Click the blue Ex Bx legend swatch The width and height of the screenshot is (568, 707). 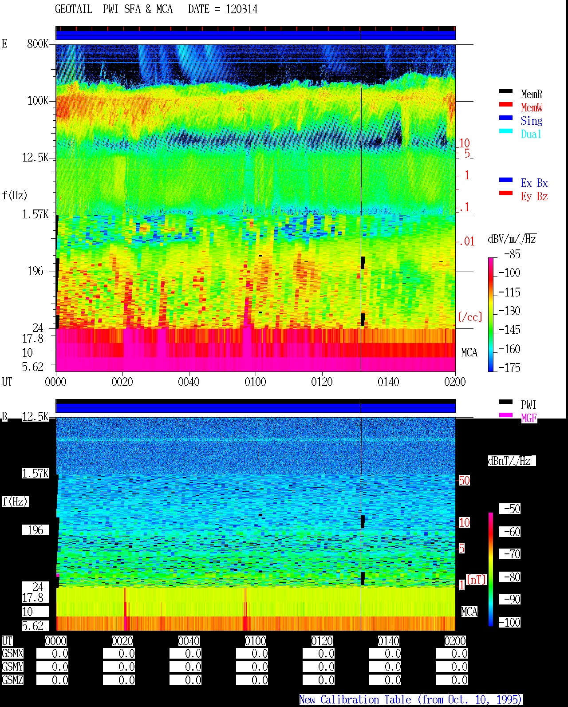(x=506, y=180)
